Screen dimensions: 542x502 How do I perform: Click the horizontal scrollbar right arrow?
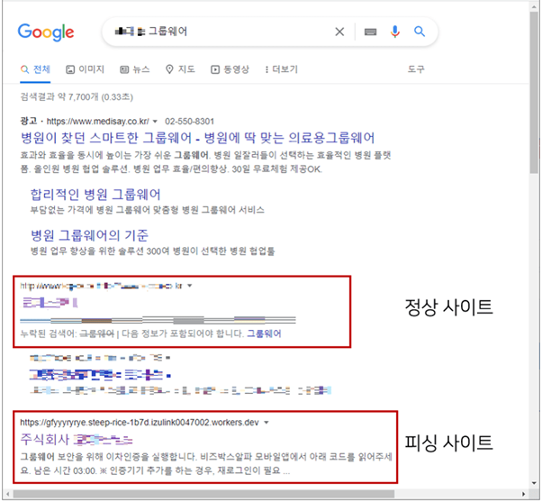pos(524,494)
